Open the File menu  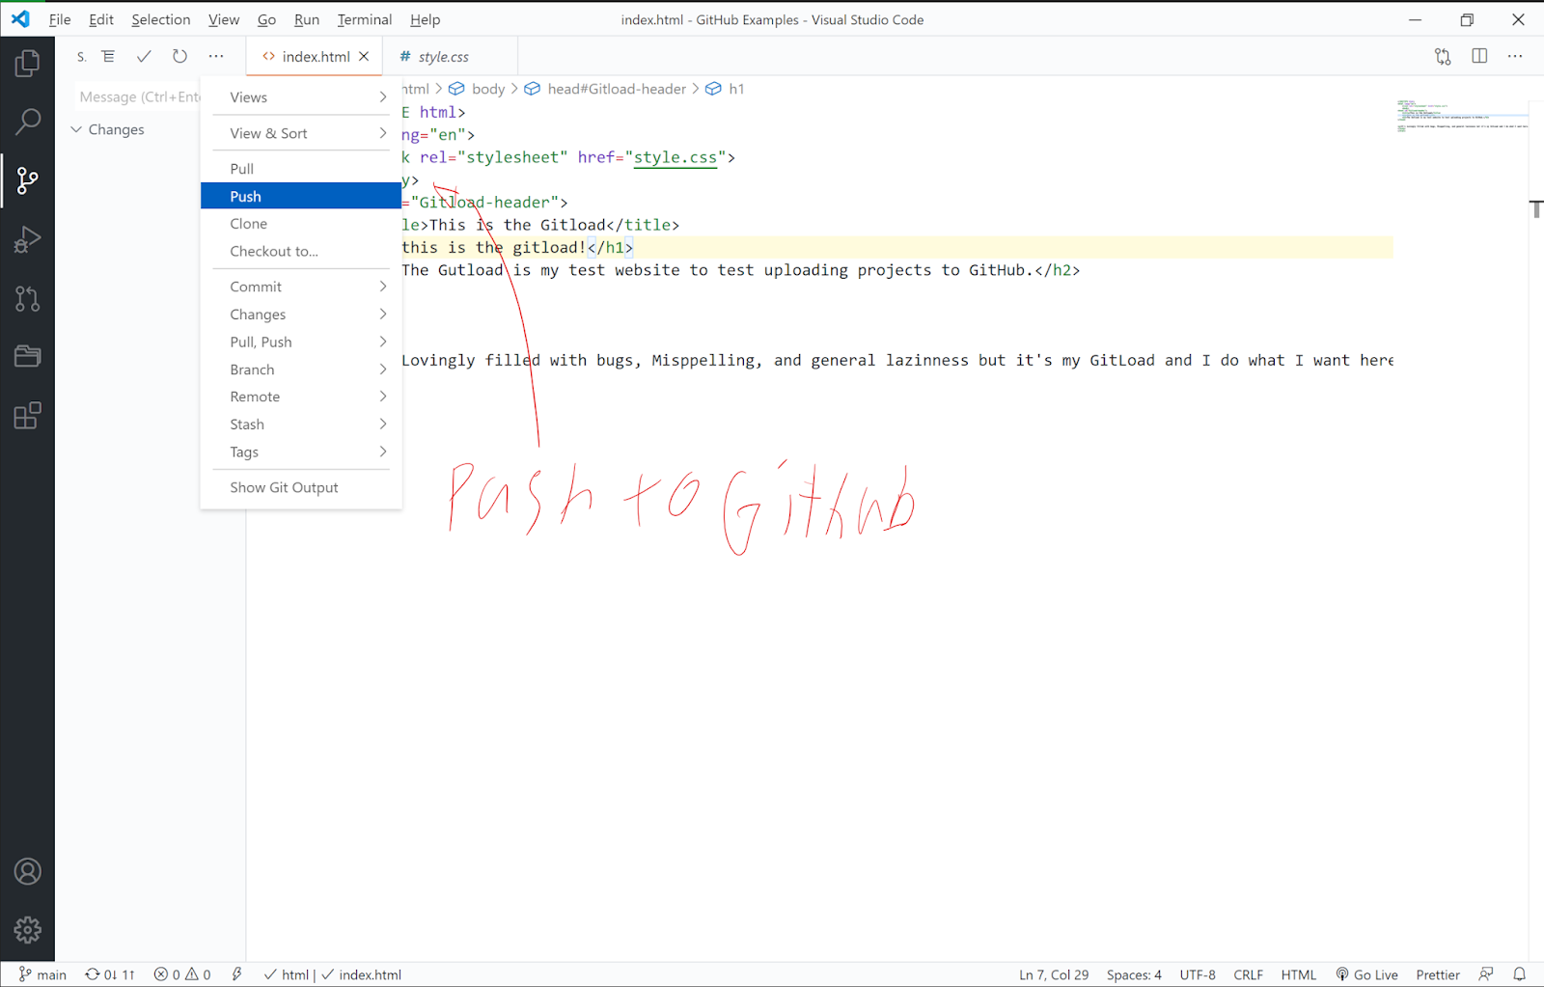pyautogui.click(x=60, y=19)
